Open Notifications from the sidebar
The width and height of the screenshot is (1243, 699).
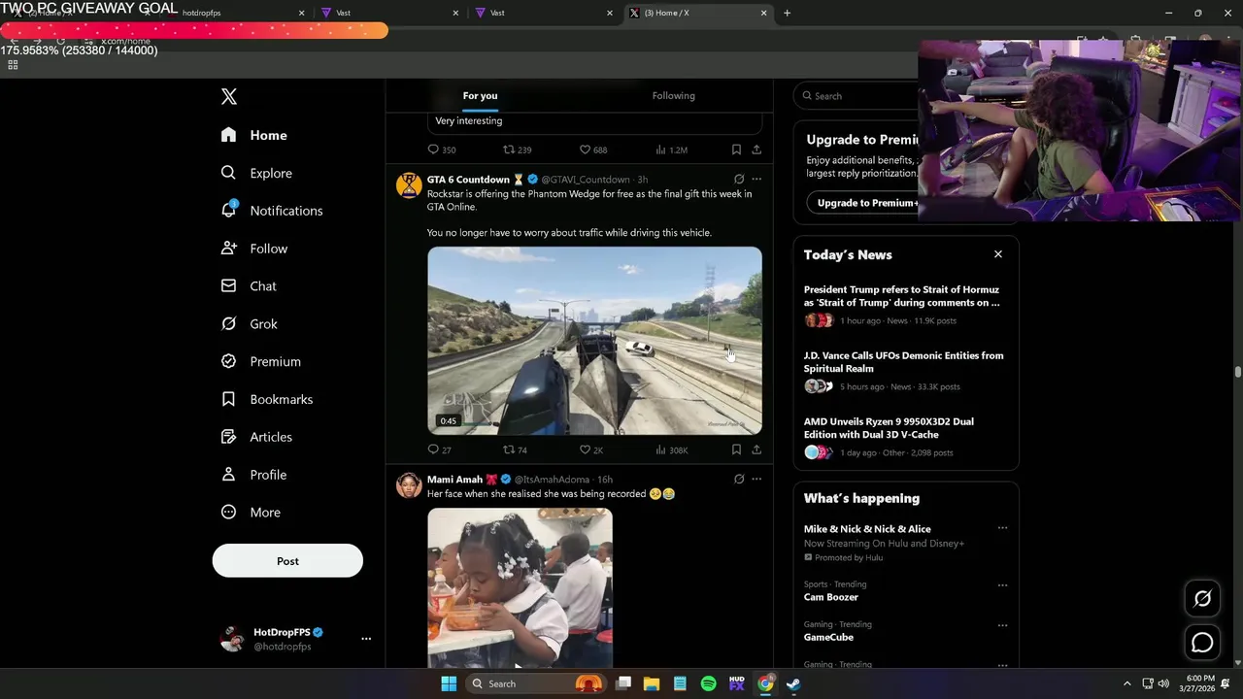(x=271, y=211)
